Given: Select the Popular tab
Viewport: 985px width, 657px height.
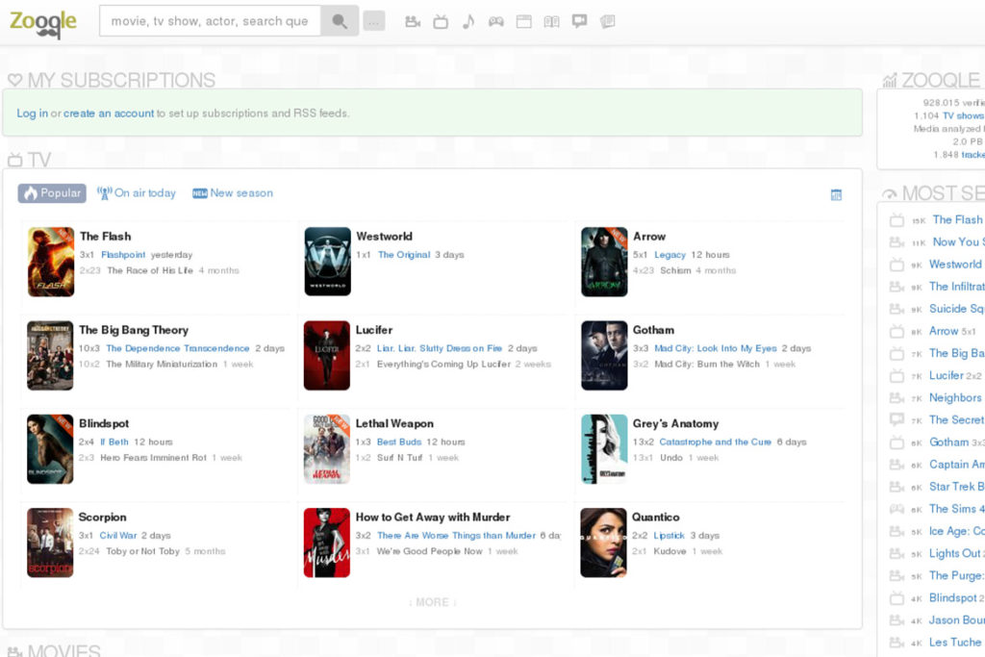Looking at the screenshot, I should tap(53, 193).
